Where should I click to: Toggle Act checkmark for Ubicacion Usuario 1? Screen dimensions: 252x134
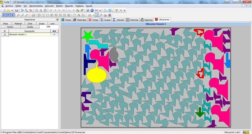click(x=54, y=34)
